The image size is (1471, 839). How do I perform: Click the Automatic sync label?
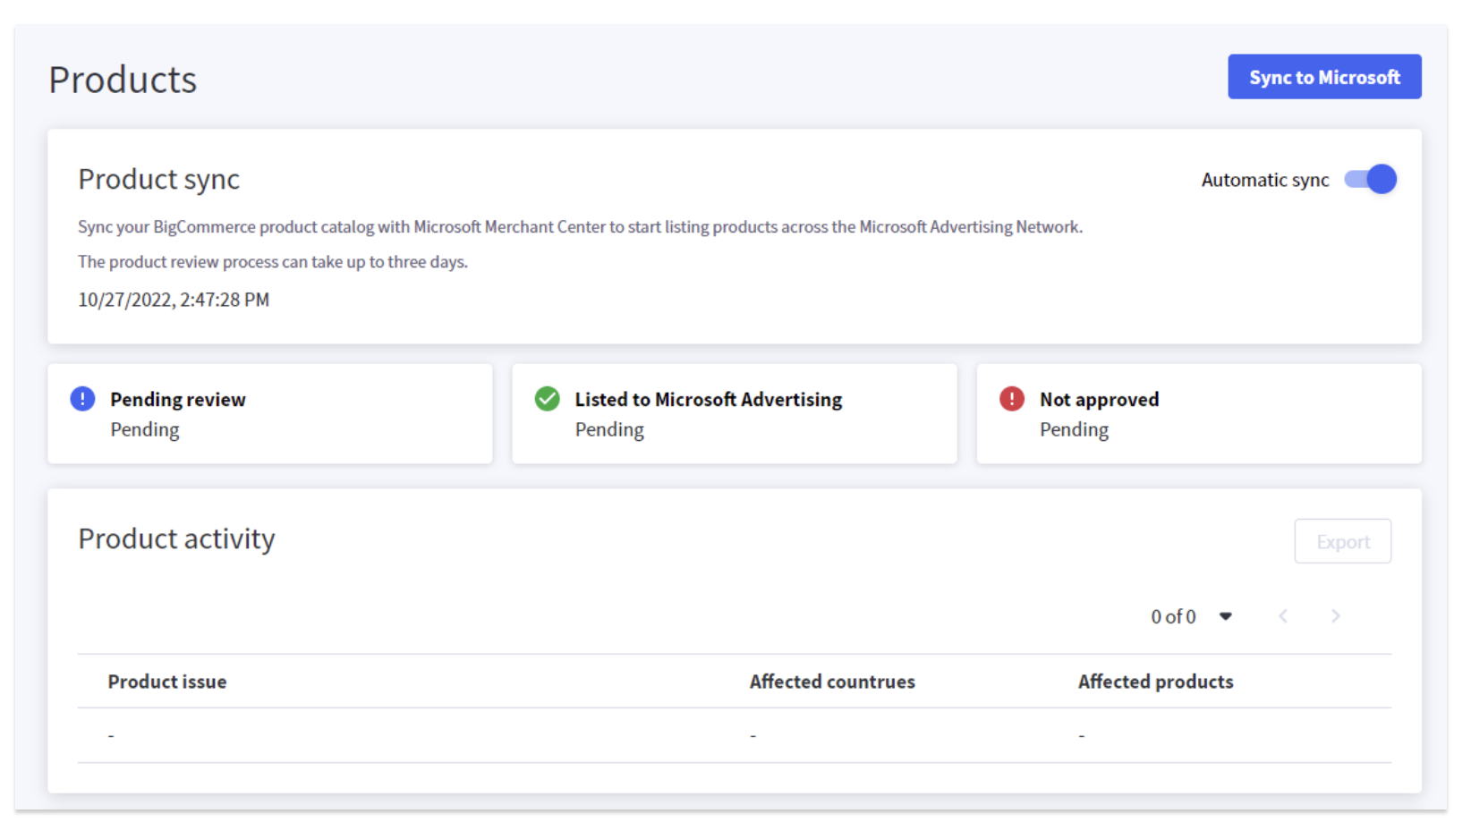(1265, 180)
